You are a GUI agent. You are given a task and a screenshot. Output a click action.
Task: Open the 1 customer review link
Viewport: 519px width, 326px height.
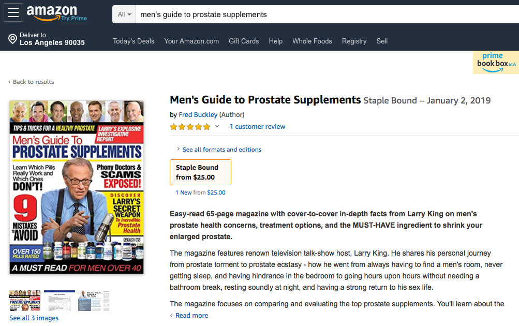pyautogui.click(x=257, y=126)
